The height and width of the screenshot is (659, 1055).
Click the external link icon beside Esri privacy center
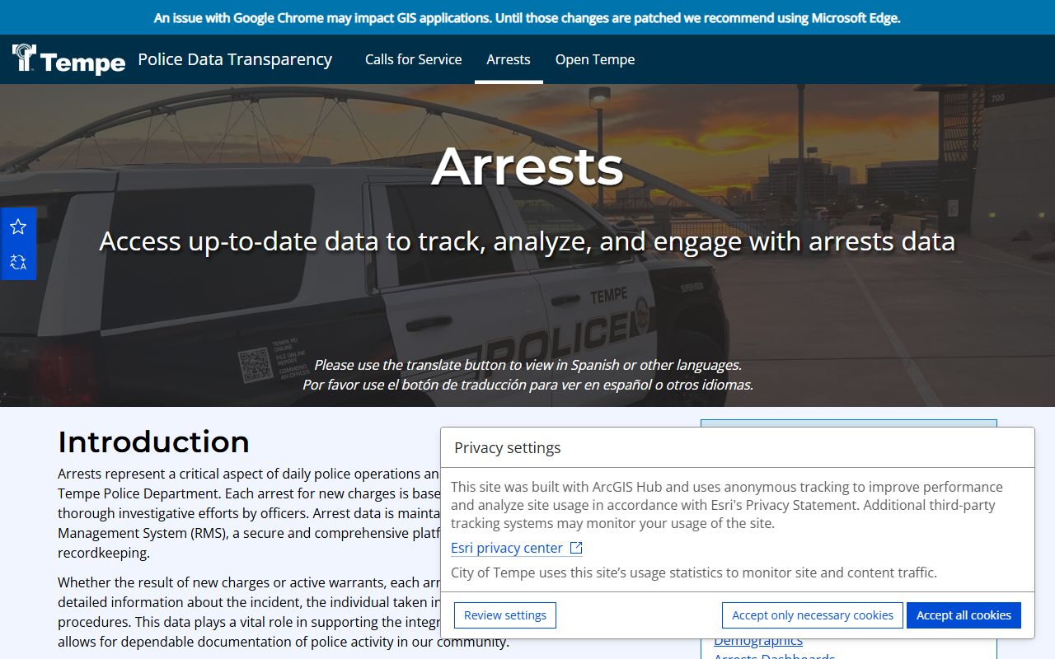click(576, 548)
